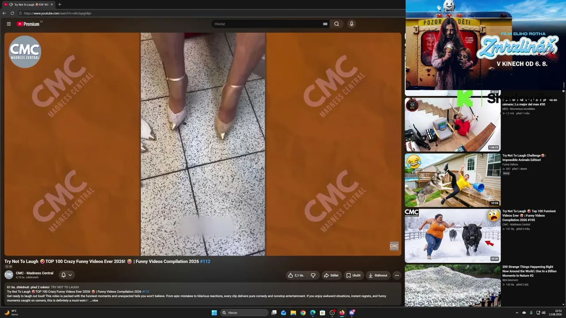566x318 pixels.
Task: Launch Microsoft Edge from the taskbar
Action: [313, 313]
